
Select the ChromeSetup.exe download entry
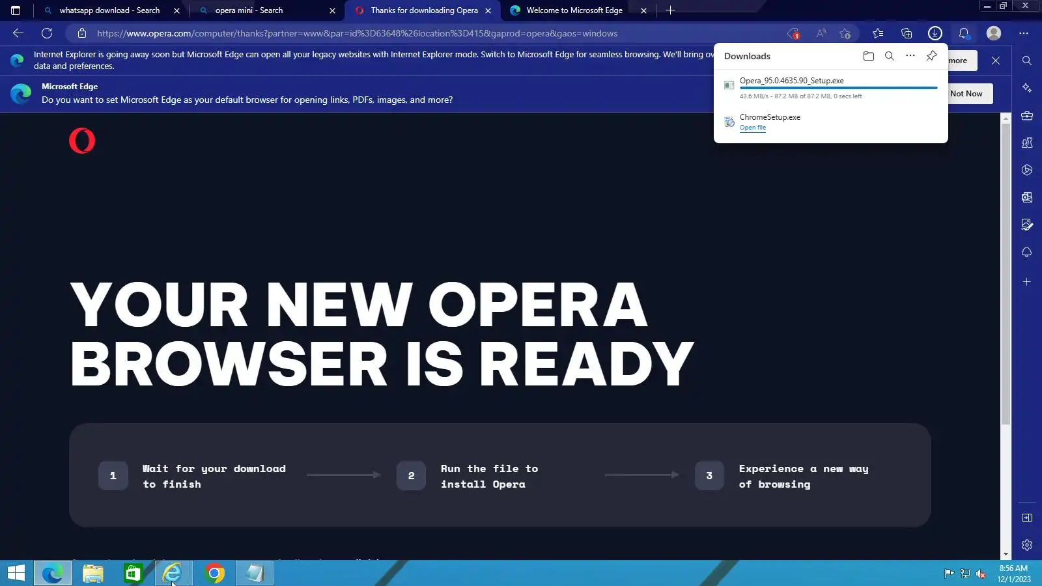pyautogui.click(x=830, y=122)
